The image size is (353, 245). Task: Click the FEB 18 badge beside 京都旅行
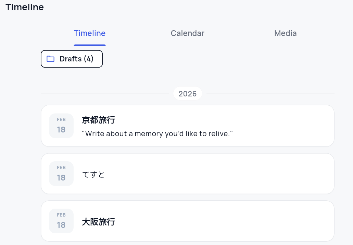point(61,126)
